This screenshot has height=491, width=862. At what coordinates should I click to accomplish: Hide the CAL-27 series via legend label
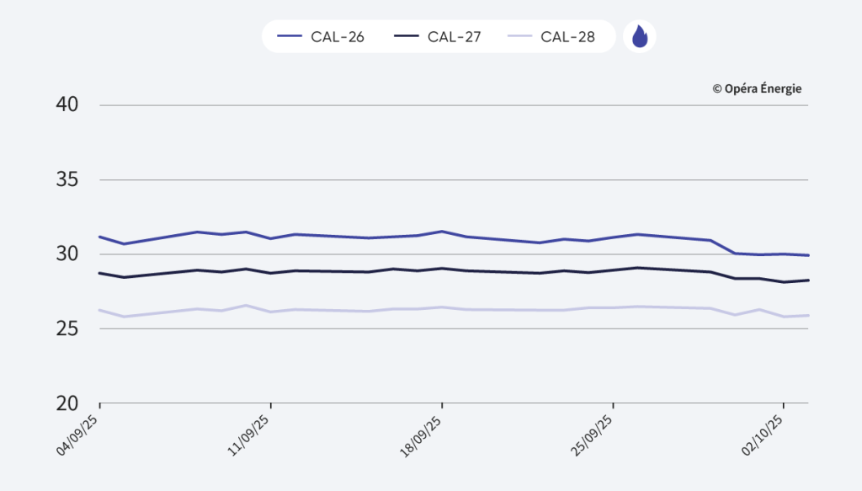click(x=454, y=37)
